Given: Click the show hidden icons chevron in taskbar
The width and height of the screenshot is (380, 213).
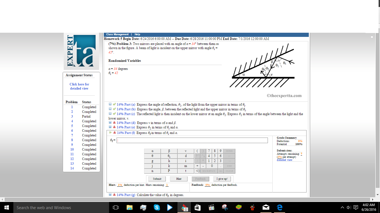Looking at the screenshot, I should (x=342, y=207).
